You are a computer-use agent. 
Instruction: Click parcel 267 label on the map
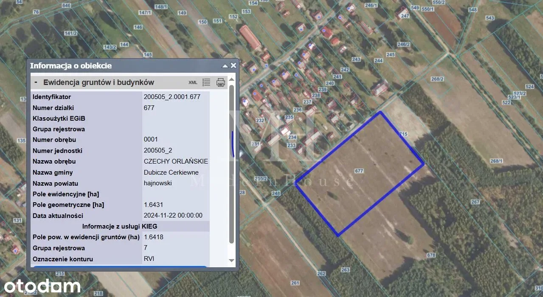click(x=475, y=202)
